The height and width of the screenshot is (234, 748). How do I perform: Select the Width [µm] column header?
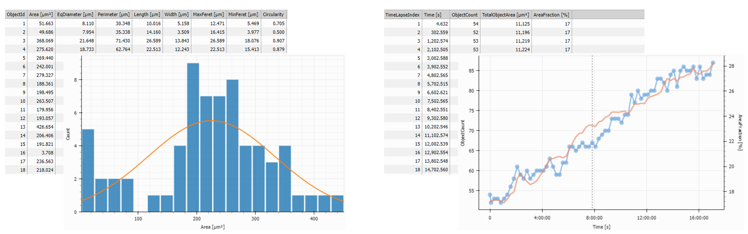[177, 15]
